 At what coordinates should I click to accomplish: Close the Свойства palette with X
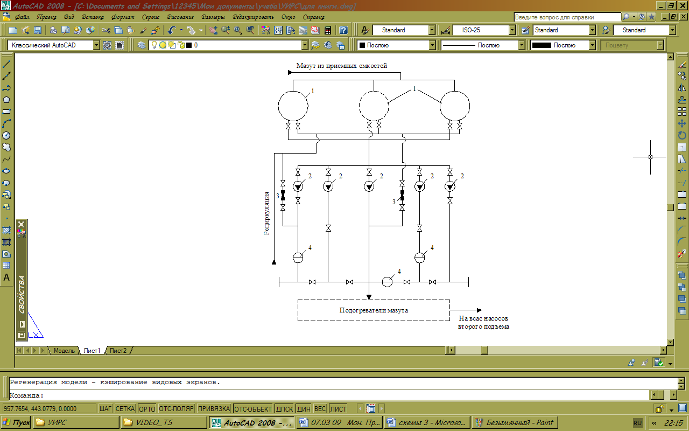[21, 224]
